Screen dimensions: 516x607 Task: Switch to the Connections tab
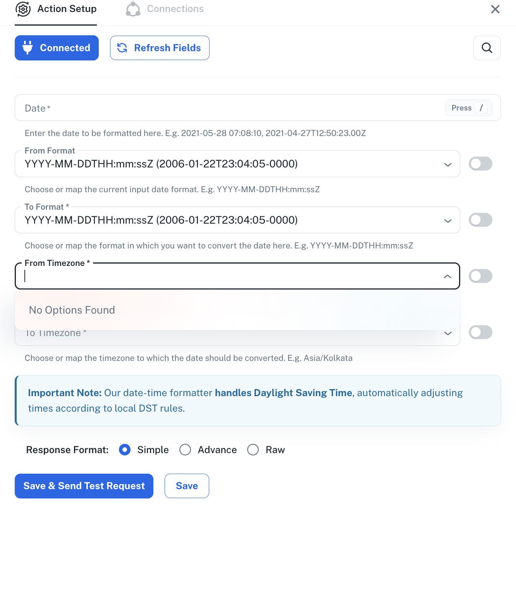pyautogui.click(x=165, y=9)
